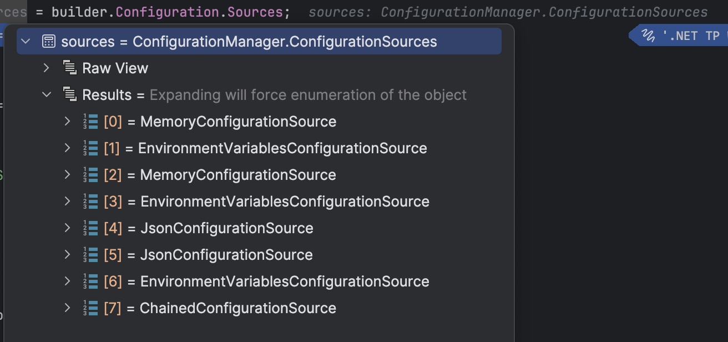
Task: Select the [5] JsonConfigurationSource row
Action: (259, 255)
